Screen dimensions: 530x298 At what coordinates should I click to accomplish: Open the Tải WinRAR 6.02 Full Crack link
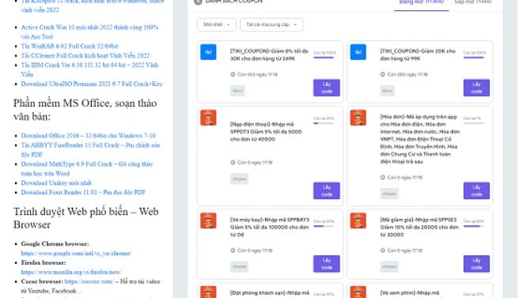click(x=70, y=46)
